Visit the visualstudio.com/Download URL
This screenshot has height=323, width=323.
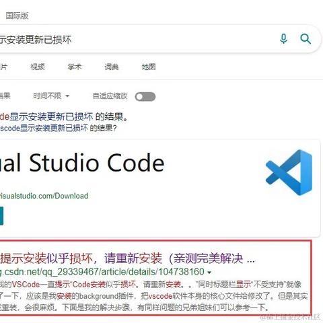pyautogui.click(x=44, y=196)
